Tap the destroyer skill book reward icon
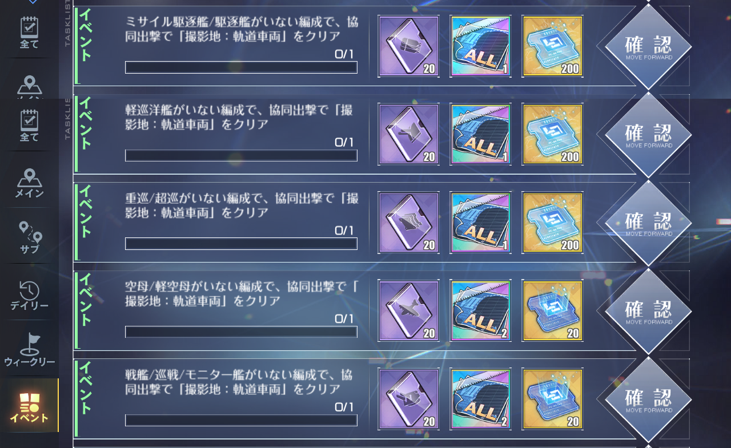This screenshot has width=731, height=448. click(x=408, y=46)
